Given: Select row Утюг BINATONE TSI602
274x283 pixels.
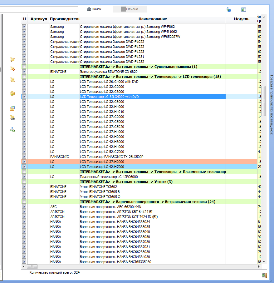Looking at the screenshot, I should 141,187.
